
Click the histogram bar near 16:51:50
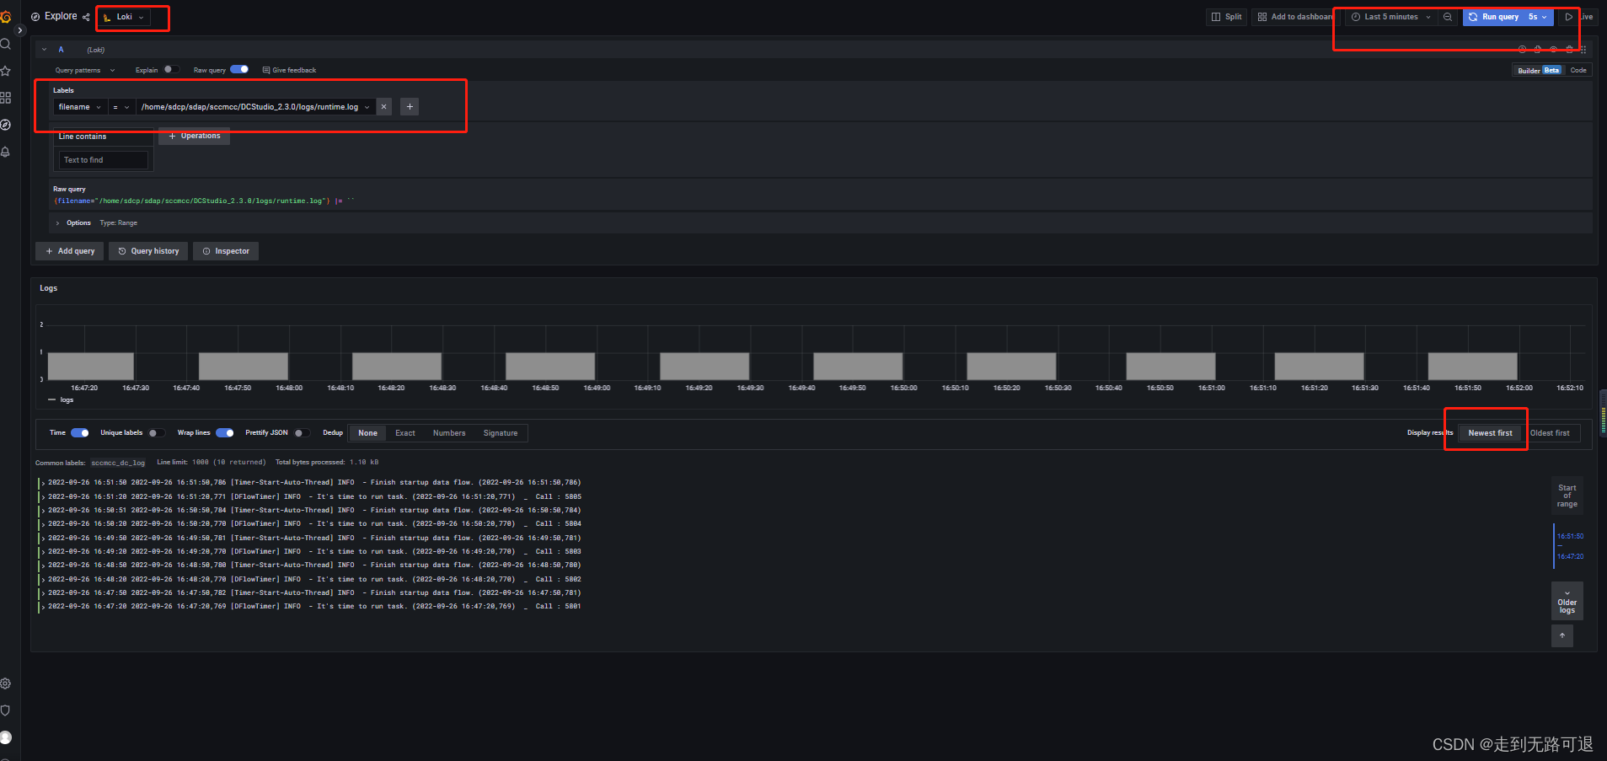click(x=1472, y=367)
